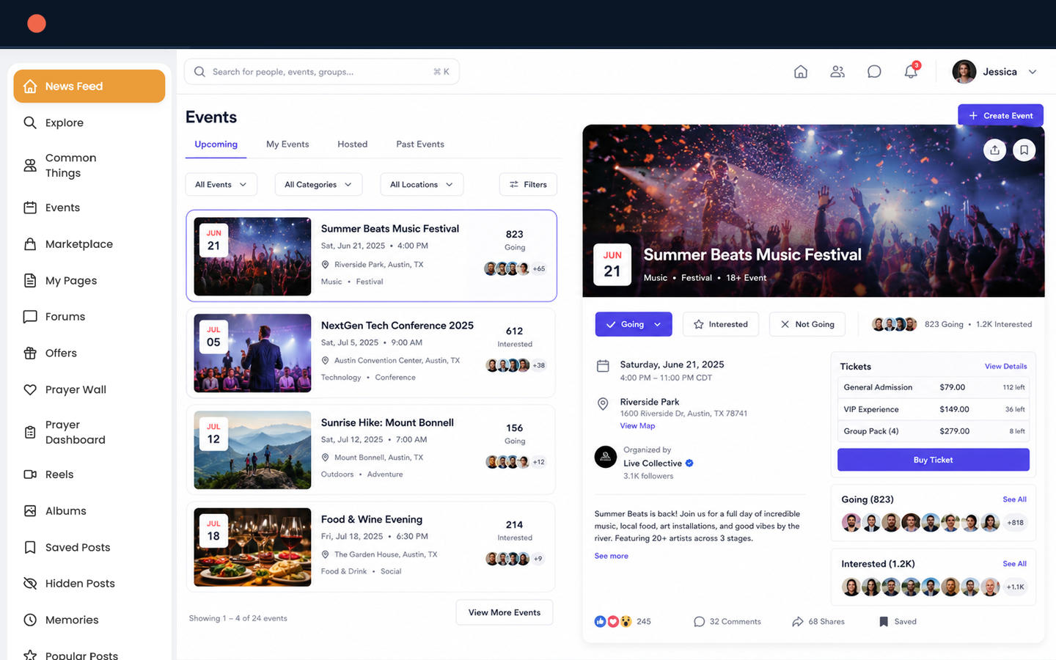Select the Summer Beats Music Festival title

point(389,229)
